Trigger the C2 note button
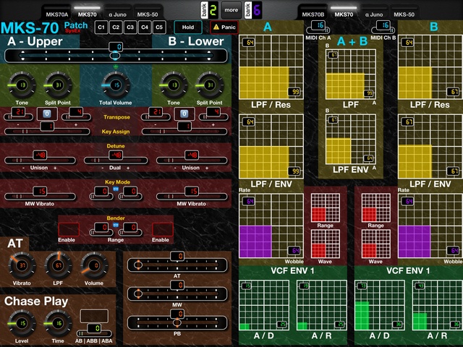This screenshot has width=463, height=347. point(116,27)
